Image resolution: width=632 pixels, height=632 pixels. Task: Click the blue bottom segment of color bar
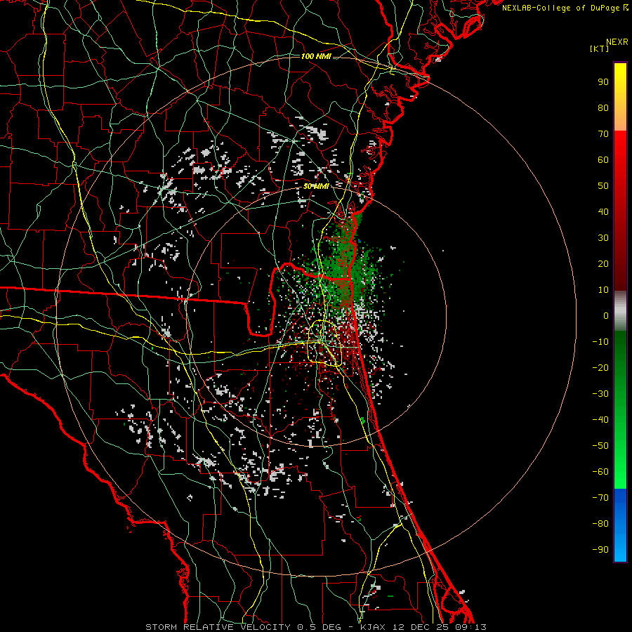(620, 525)
